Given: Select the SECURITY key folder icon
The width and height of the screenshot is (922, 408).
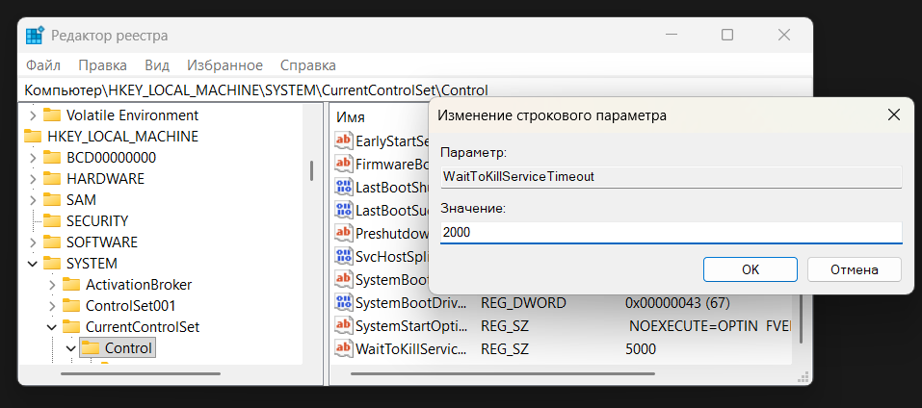Looking at the screenshot, I should point(51,220).
